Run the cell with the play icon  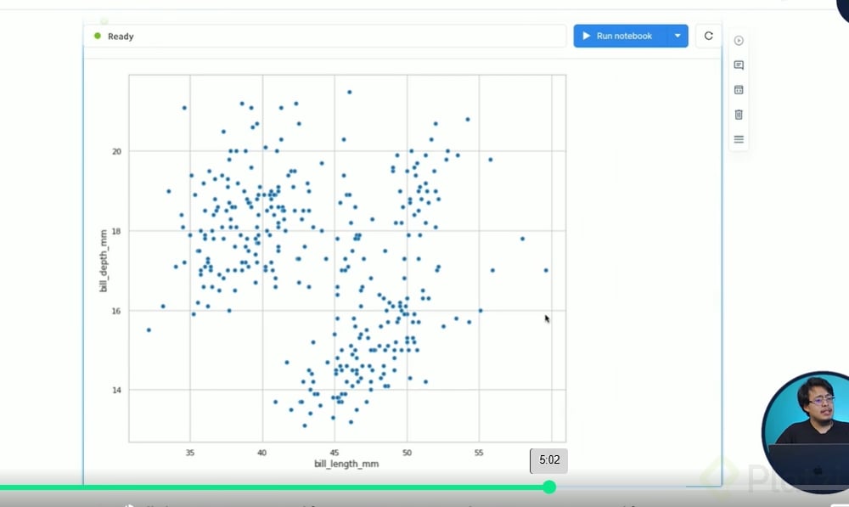(x=739, y=41)
